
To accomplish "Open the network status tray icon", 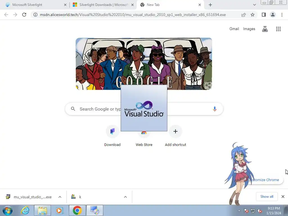I will [x=253, y=211].
